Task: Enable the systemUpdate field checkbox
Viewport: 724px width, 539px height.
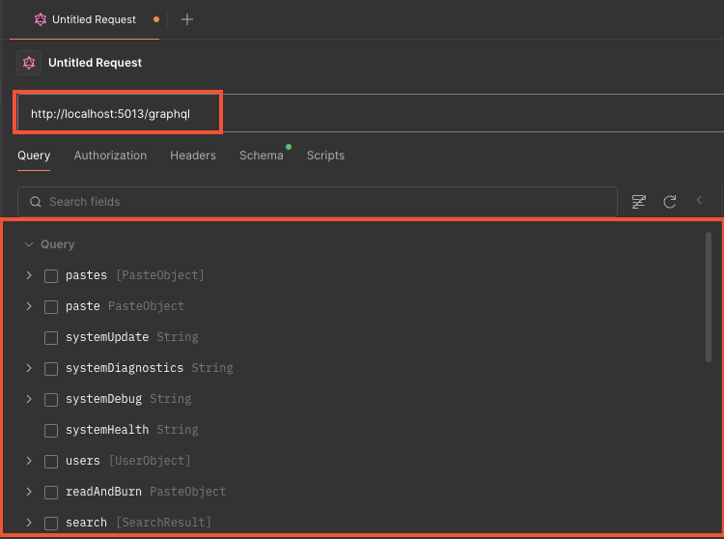Action: click(51, 337)
